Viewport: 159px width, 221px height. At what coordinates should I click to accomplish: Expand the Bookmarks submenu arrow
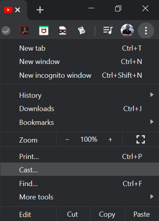tap(152, 122)
